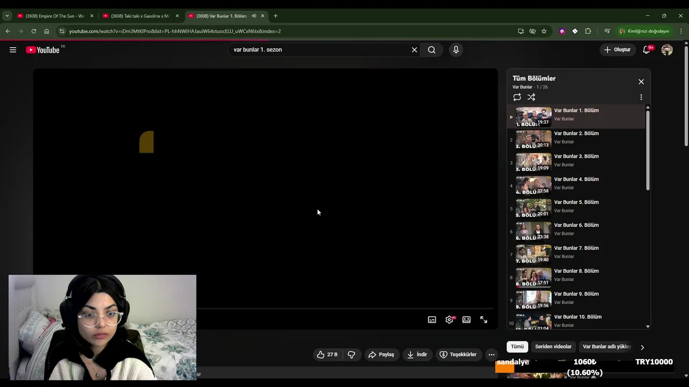View site information icon in address bar
This screenshot has width=689, height=387.
(62, 31)
